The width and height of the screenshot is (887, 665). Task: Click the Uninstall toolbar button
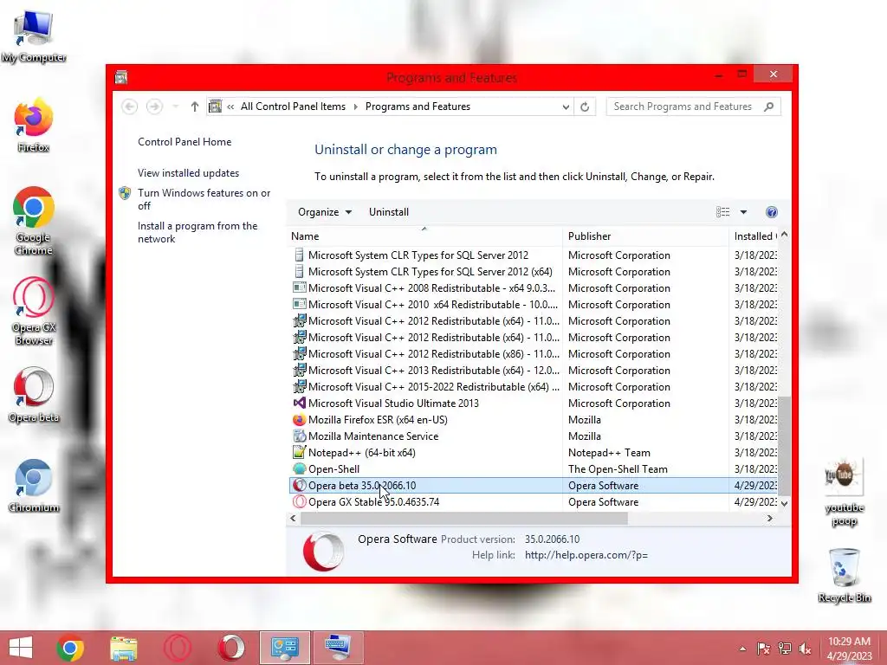click(x=389, y=212)
